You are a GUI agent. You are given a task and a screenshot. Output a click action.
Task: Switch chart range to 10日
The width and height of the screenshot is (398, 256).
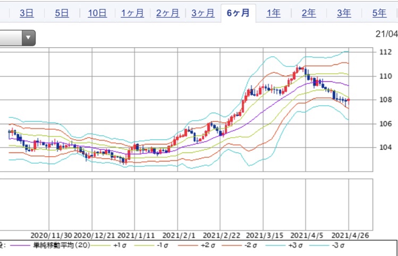pos(97,13)
